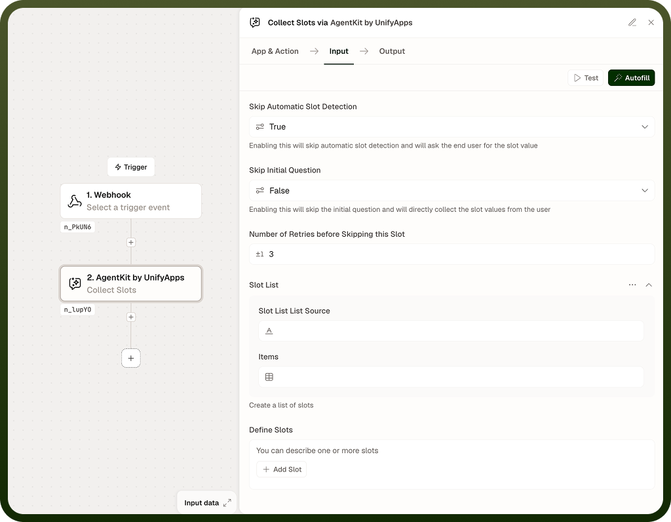Screen dimensions: 671x522
Task: Click the dashed add step button
Action: point(131,358)
